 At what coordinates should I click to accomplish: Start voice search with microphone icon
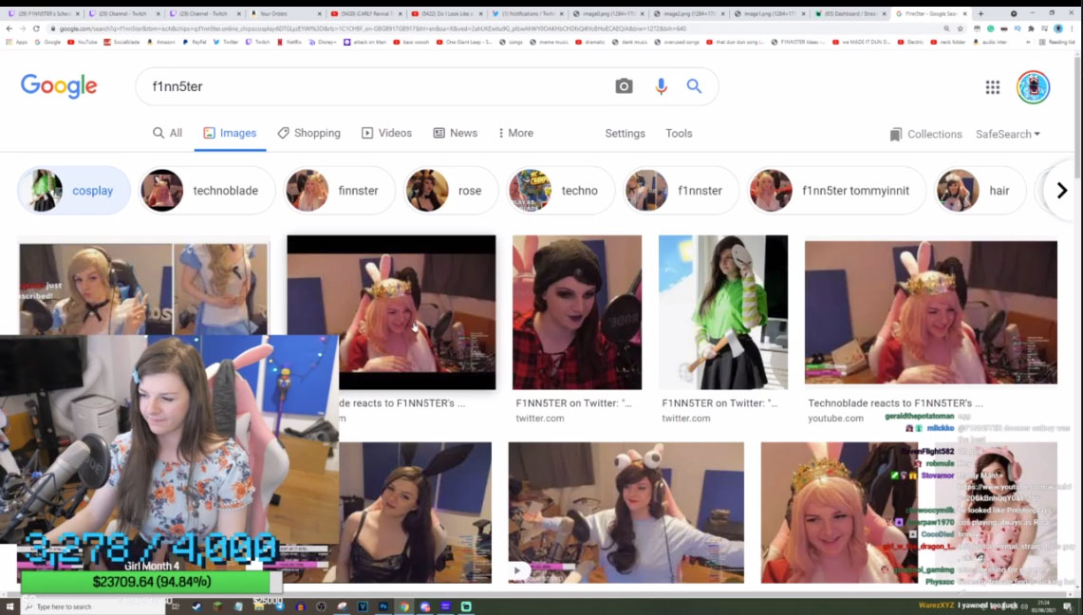point(661,86)
